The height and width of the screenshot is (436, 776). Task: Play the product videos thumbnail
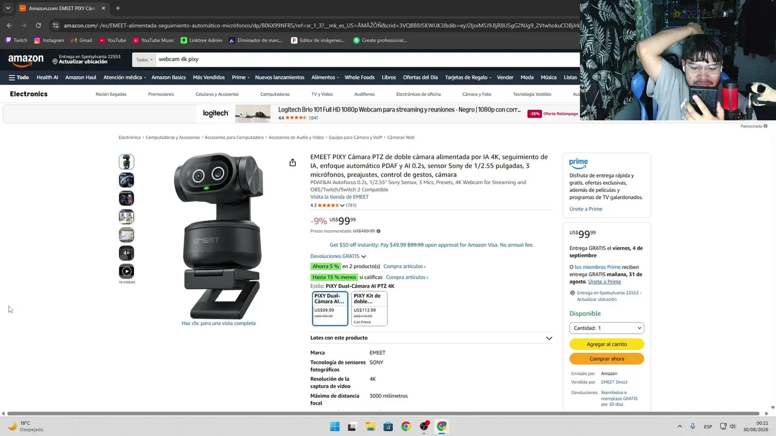[126, 271]
